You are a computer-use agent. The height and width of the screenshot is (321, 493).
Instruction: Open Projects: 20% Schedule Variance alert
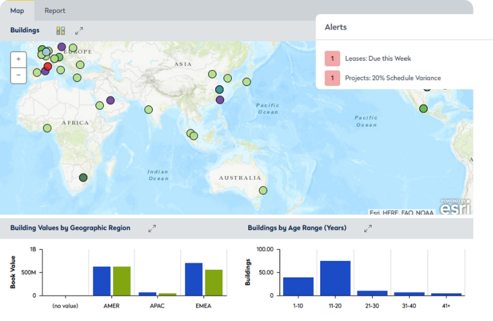click(x=393, y=78)
